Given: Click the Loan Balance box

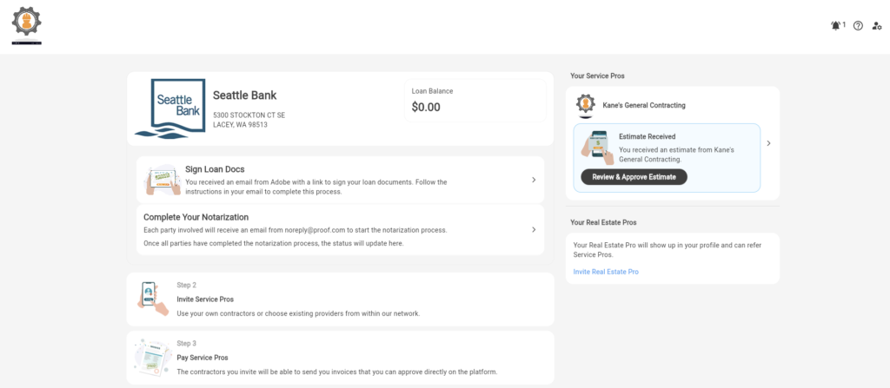Looking at the screenshot, I should tap(477, 101).
